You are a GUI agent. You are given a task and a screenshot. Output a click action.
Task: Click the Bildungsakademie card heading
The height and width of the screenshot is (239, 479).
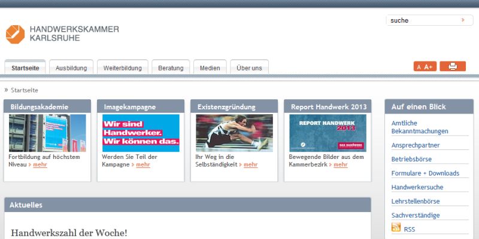click(x=40, y=107)
